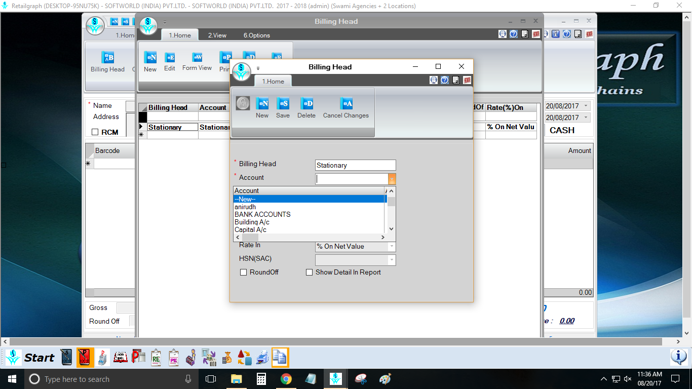Click the Barcode column header in back window
This screenshot has height=389, width=692.
coord(114,150)
